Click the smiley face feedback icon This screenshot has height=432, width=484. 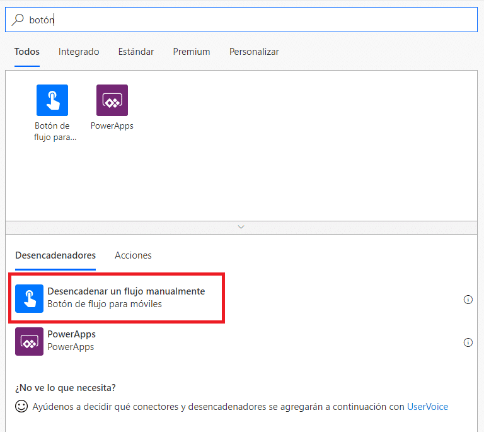[x=21, y=406]
